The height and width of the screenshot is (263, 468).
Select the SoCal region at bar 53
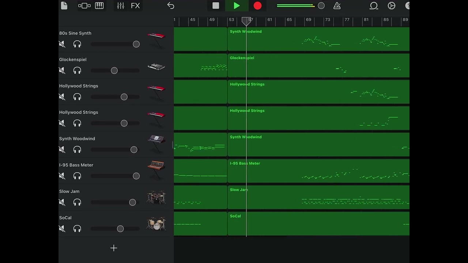(318, 224)
